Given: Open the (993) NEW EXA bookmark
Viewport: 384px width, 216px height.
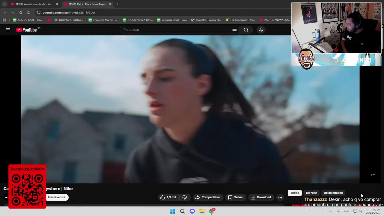Looking at the screenshot, I should (275, 20).
